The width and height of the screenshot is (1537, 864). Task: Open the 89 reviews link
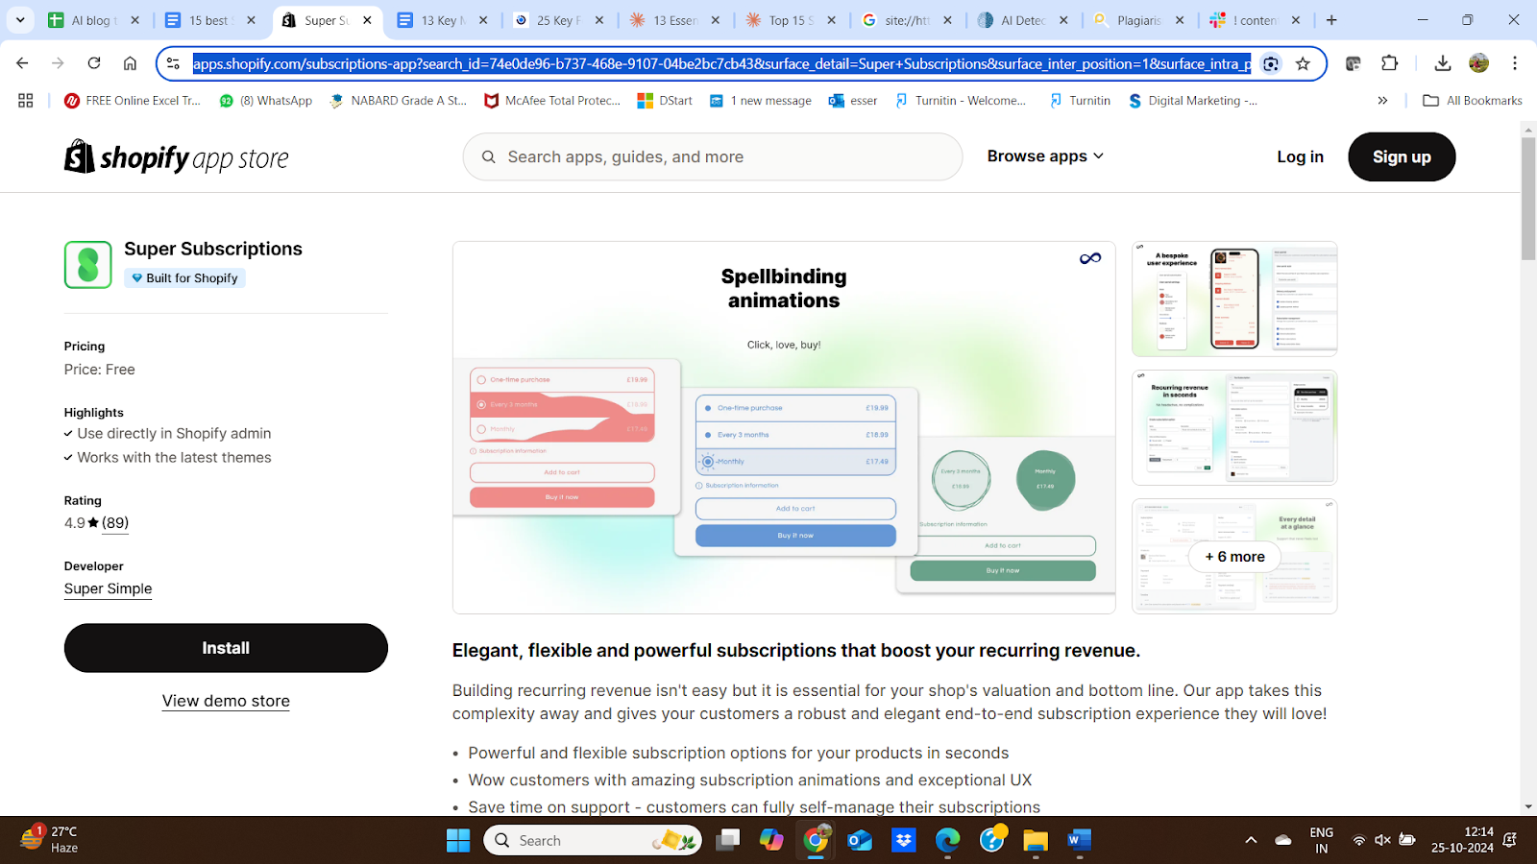[x=115, y=523]
